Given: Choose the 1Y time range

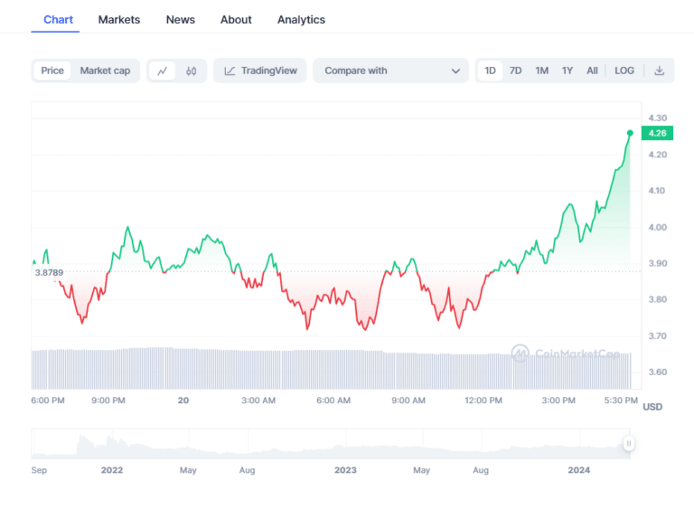Looking at the screenshot, I should click(x=567, y=71).
